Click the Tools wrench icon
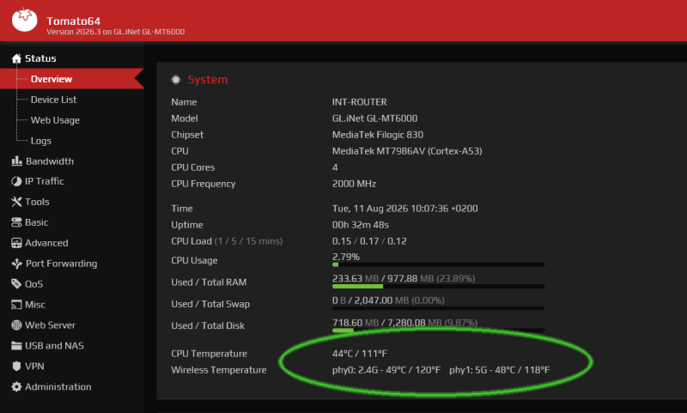 (16, 202)
